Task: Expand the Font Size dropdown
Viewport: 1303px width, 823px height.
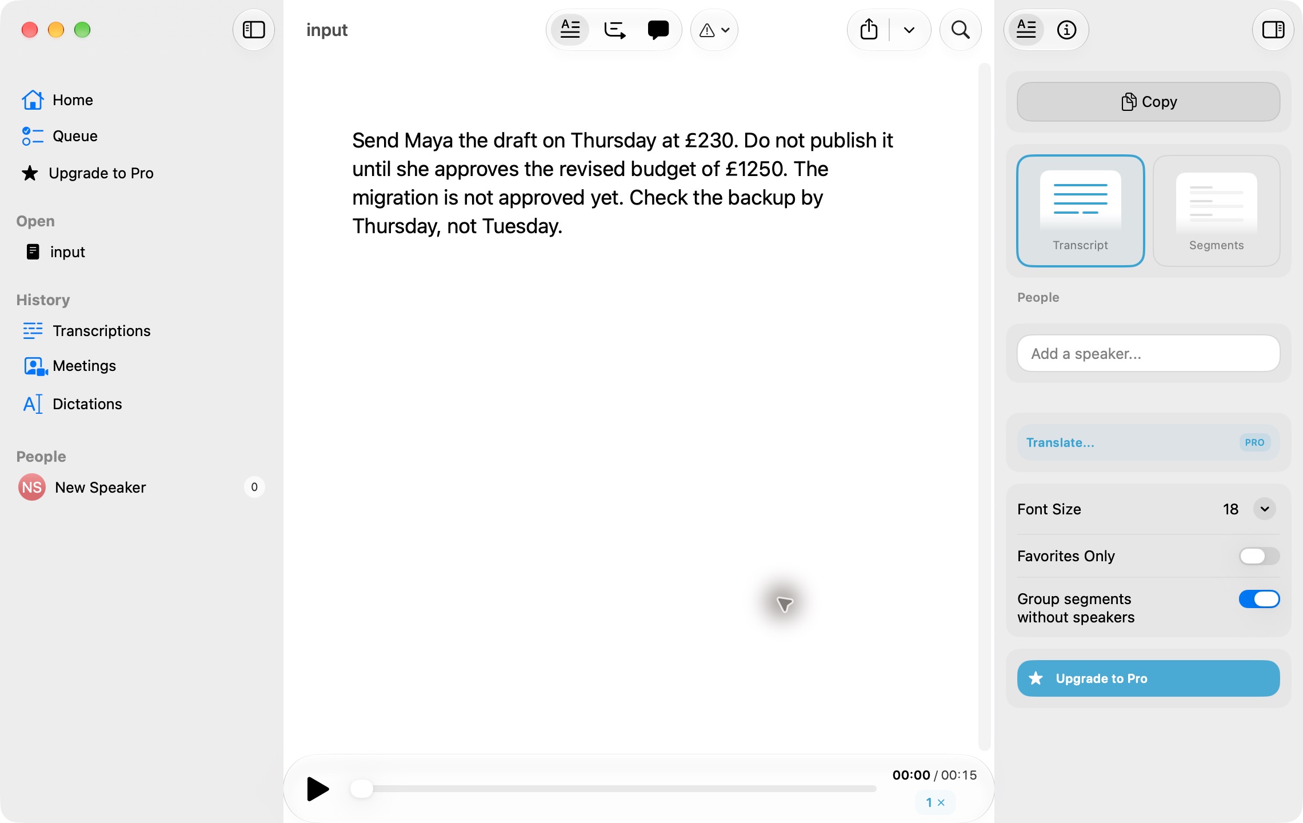Action: click(1264, 509)
